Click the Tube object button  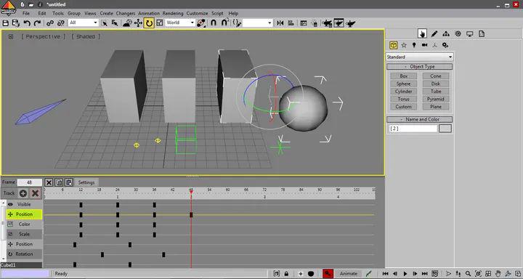coord(436,92)
